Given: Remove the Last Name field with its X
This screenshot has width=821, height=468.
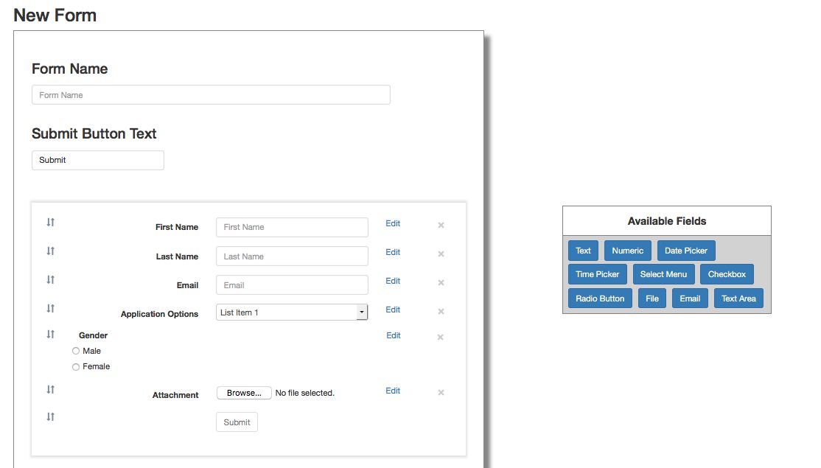Looking at the screenshot, I should 441,254.
